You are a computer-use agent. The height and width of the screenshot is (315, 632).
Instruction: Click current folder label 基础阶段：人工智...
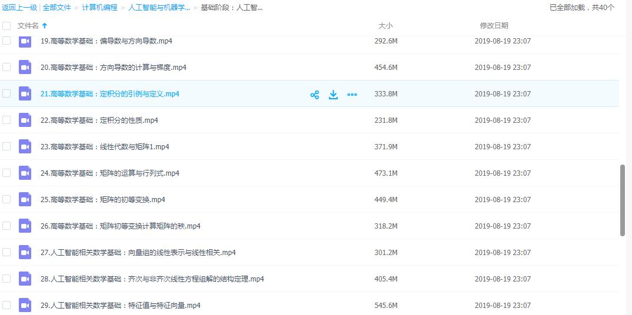[232, 8]
